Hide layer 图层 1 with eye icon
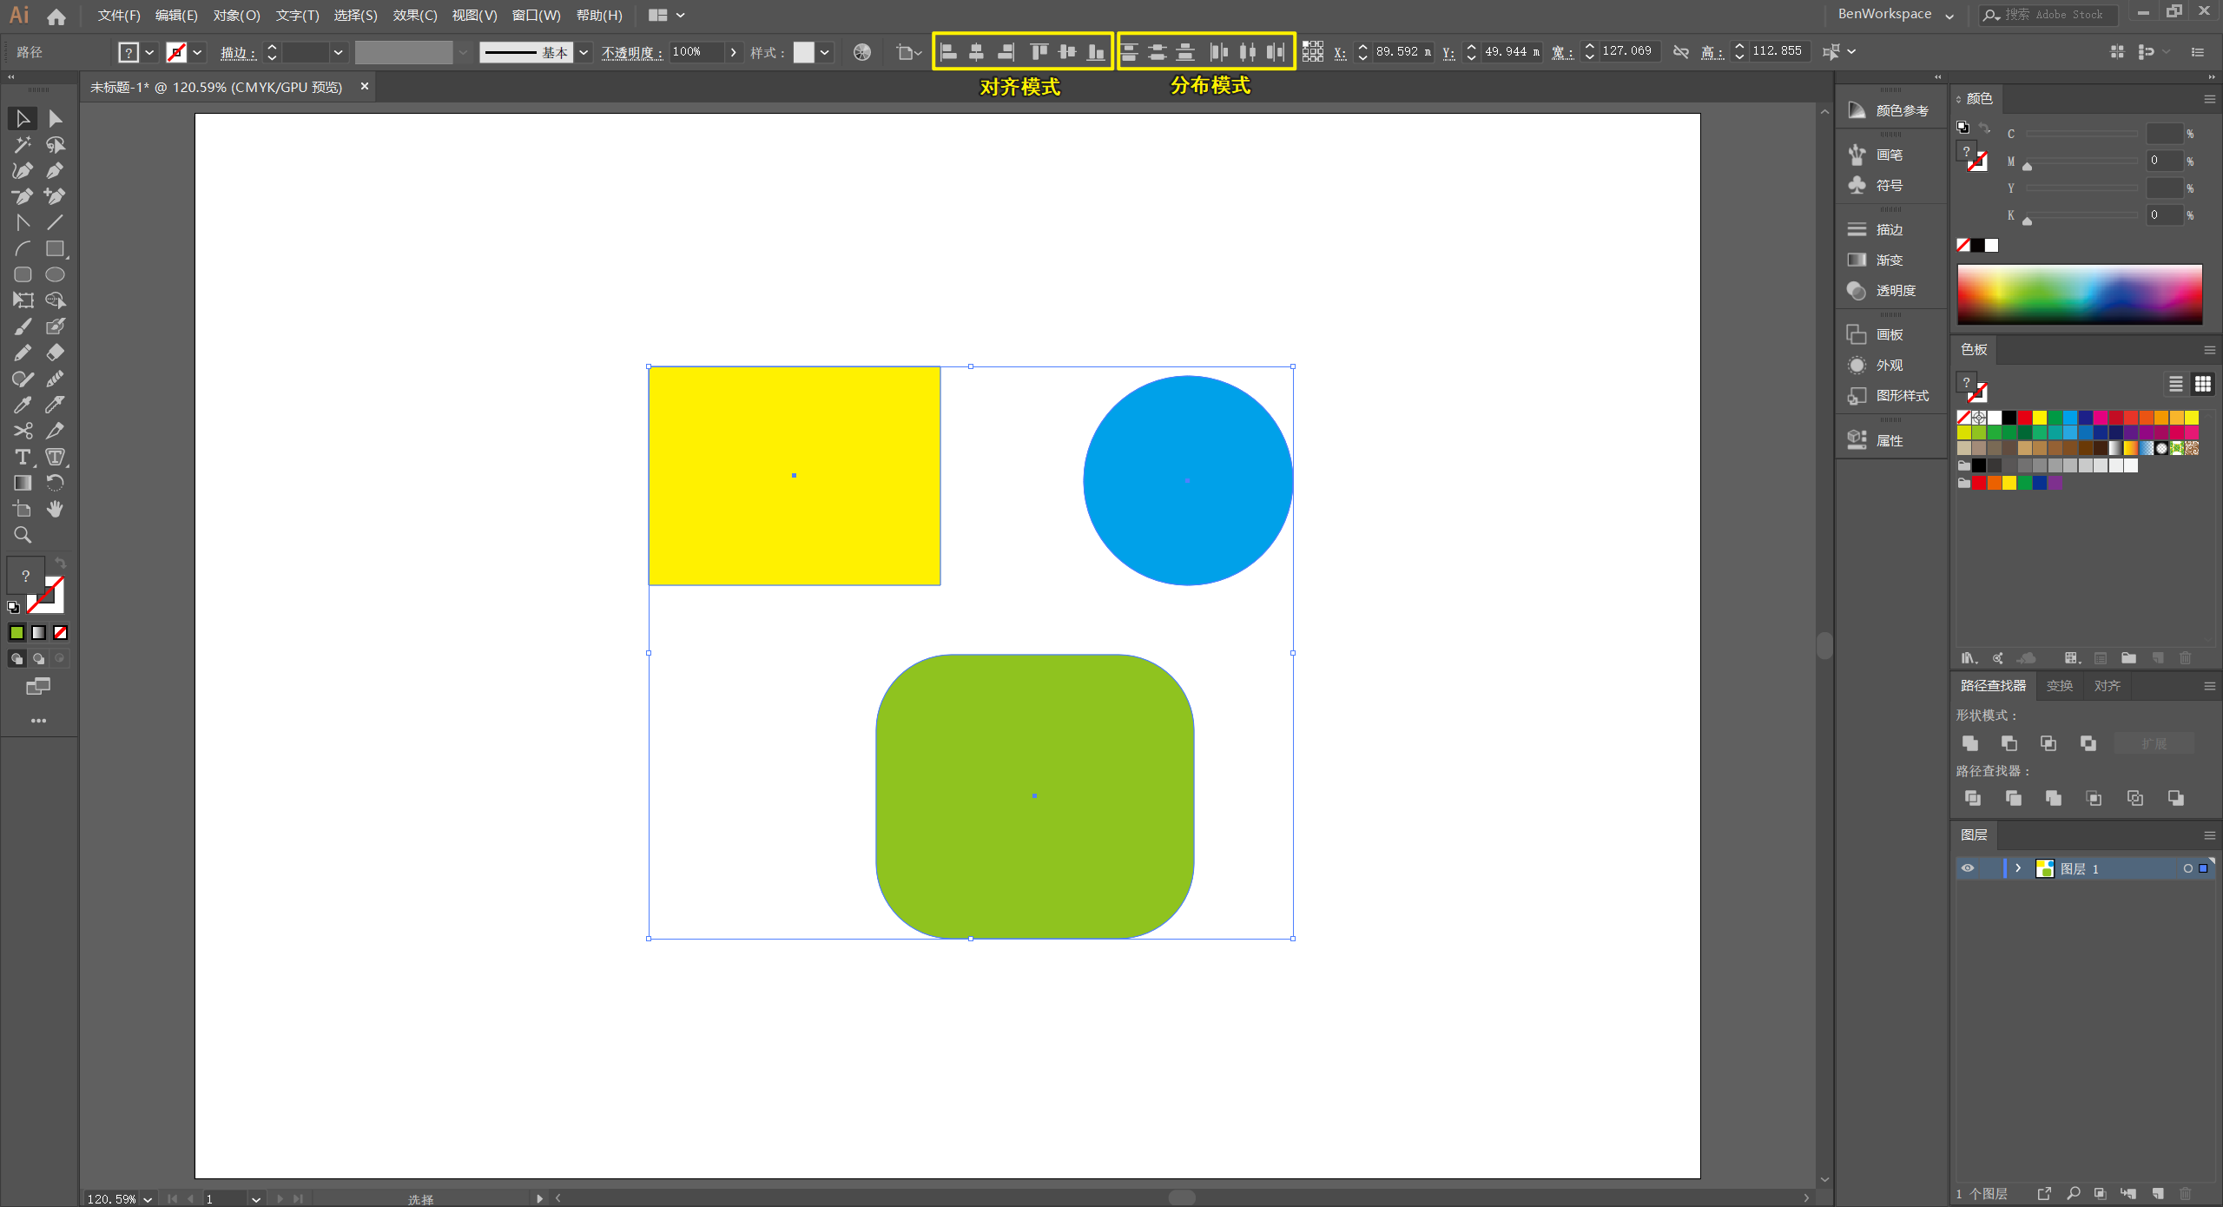 (1968, 868)
